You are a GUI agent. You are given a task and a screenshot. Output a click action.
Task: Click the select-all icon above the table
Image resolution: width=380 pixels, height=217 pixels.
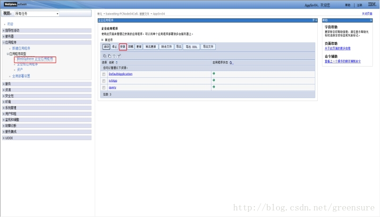[105, 56]
